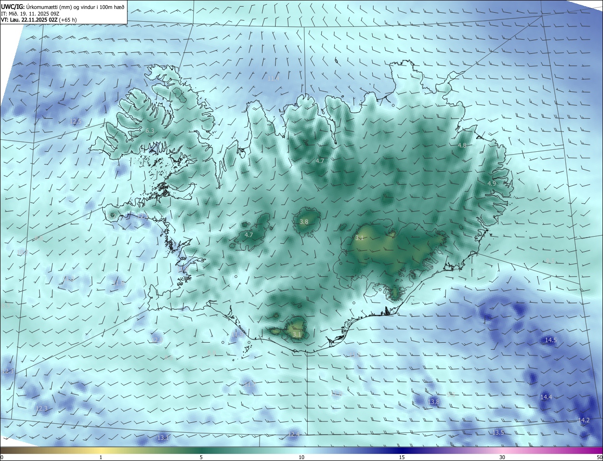Click the 0 tick label on the color scale

pos(2,457)
